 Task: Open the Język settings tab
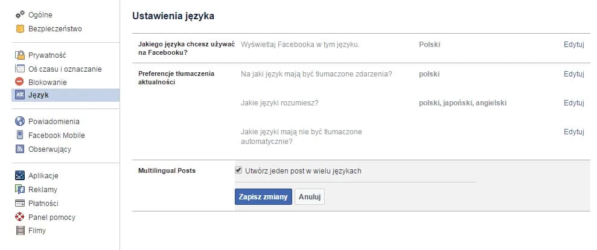pos(39,95)
